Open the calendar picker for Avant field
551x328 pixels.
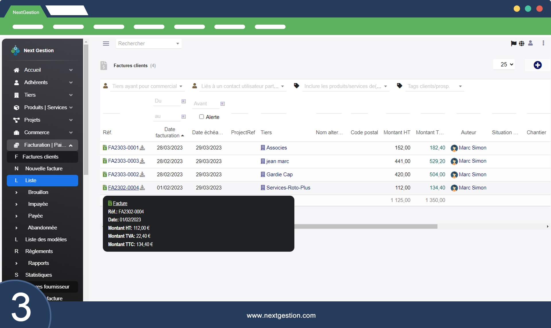222,104
